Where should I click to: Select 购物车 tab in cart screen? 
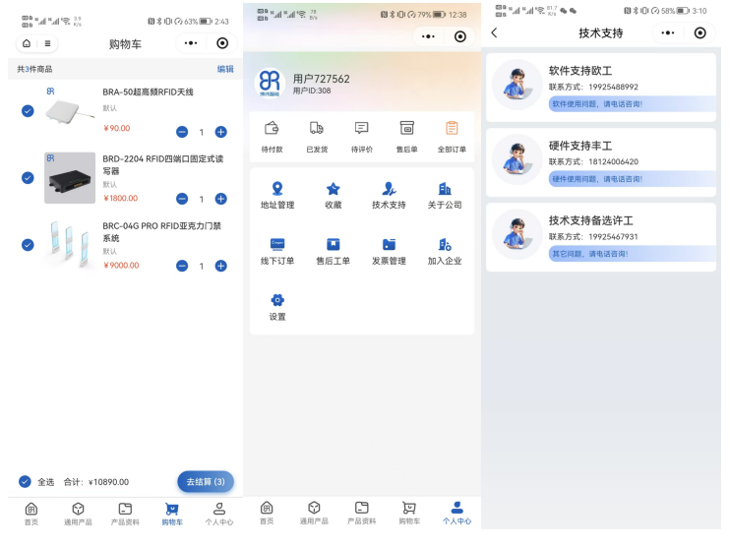click(172, 514)
